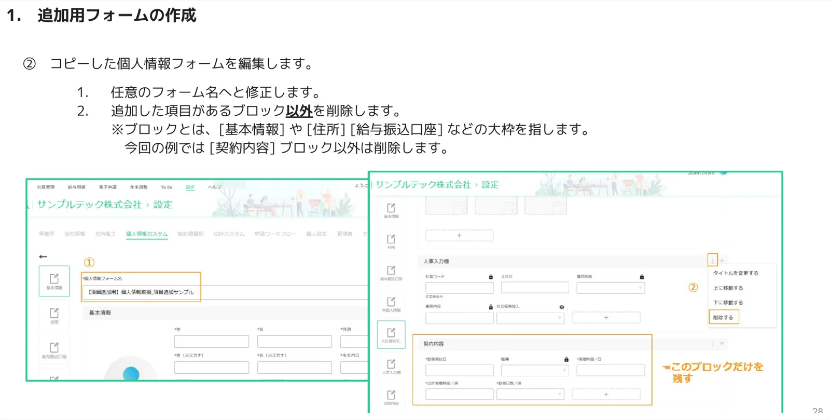Collapse the 人事入力欄 block with triangle
The width and height of the screenshot is (830, 420).
pos(722,261)
